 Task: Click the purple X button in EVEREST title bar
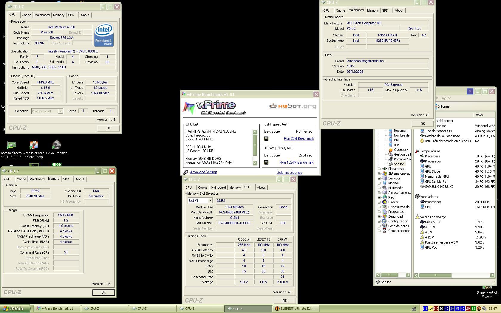[x=470, y=92]
